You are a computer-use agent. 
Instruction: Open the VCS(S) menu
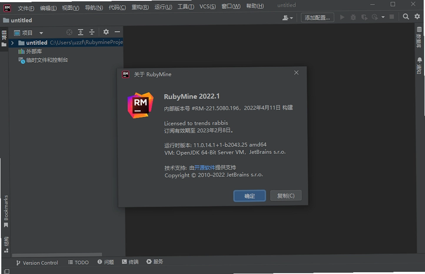click(208, 6)
